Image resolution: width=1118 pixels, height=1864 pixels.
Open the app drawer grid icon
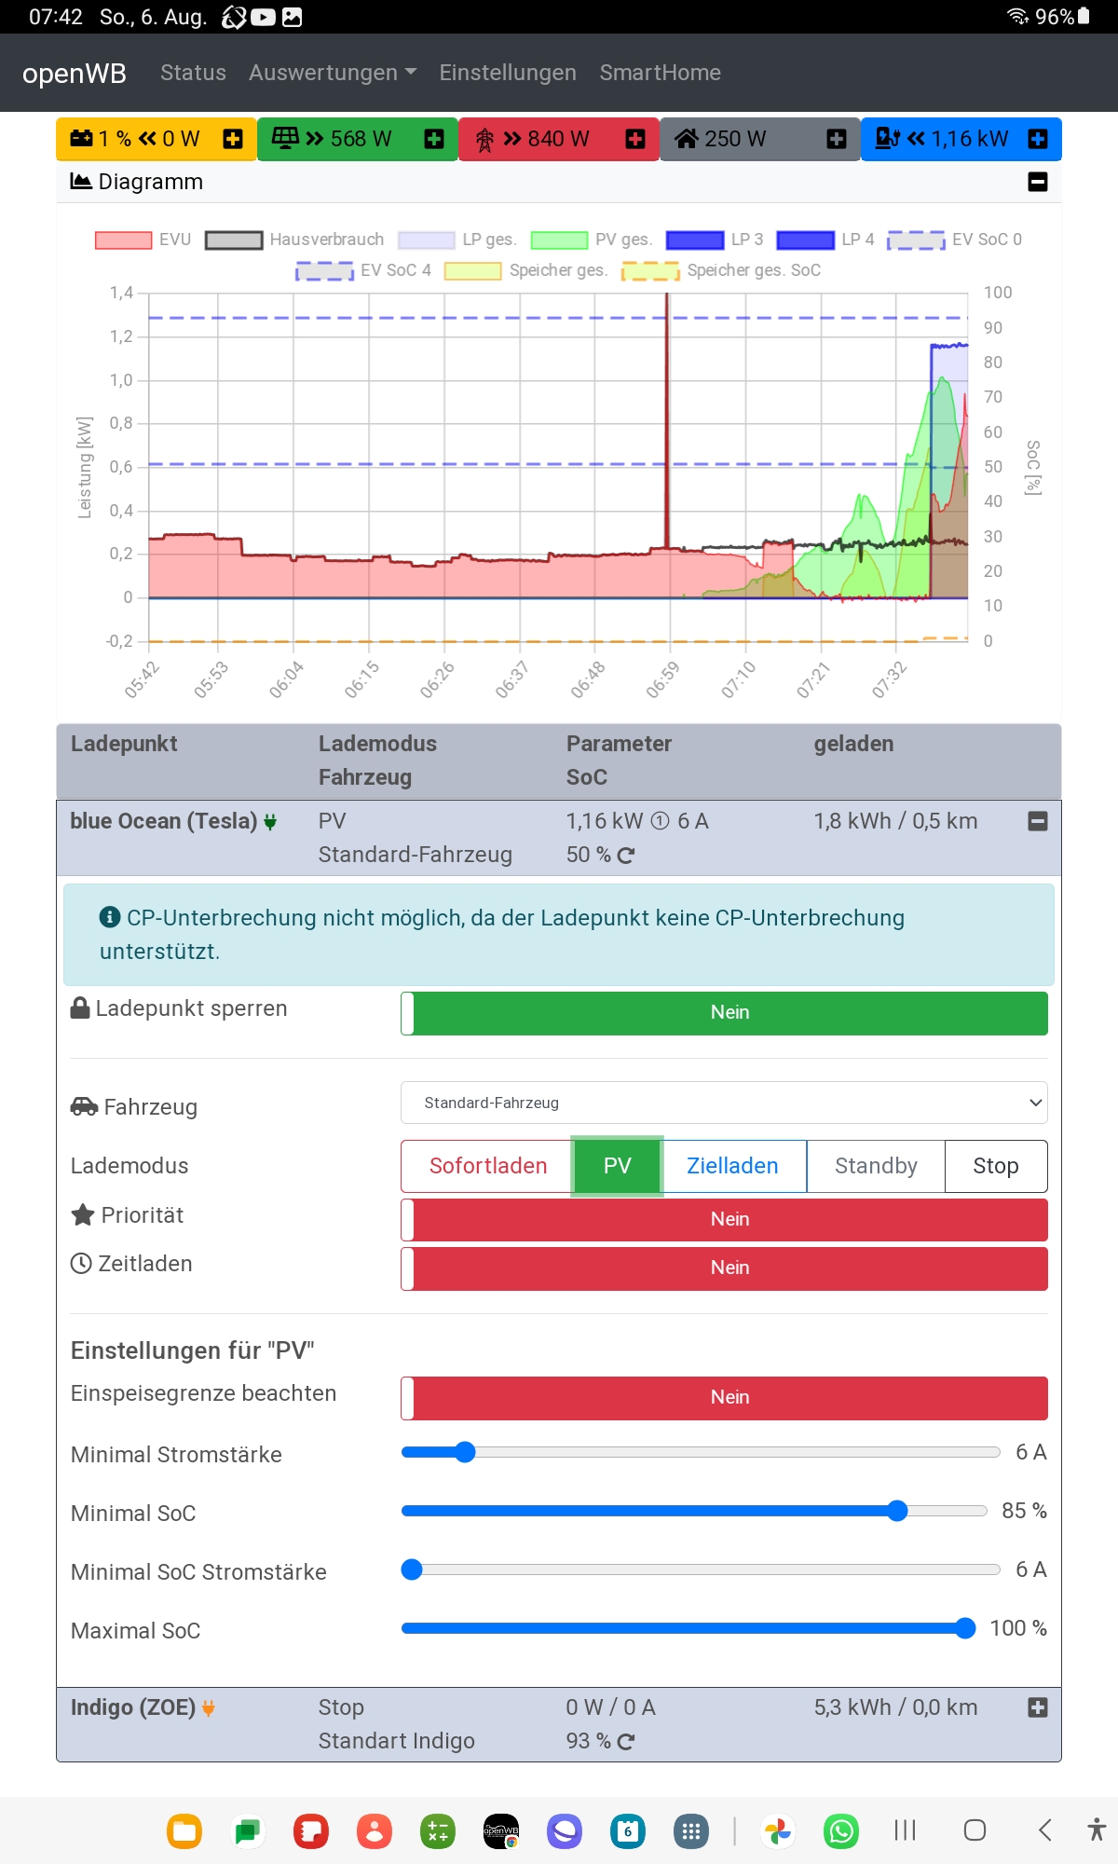pyautogui.click(x=691, y=1831)
